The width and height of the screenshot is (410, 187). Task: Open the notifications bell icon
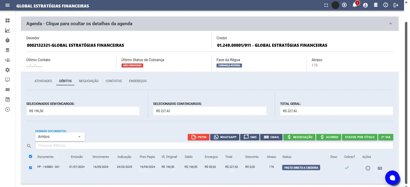355,5
